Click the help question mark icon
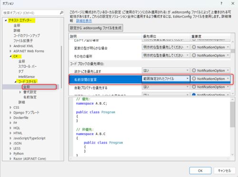Image resolution: width=238 pixels, height=177 pixels. click(x=221, y=3)
